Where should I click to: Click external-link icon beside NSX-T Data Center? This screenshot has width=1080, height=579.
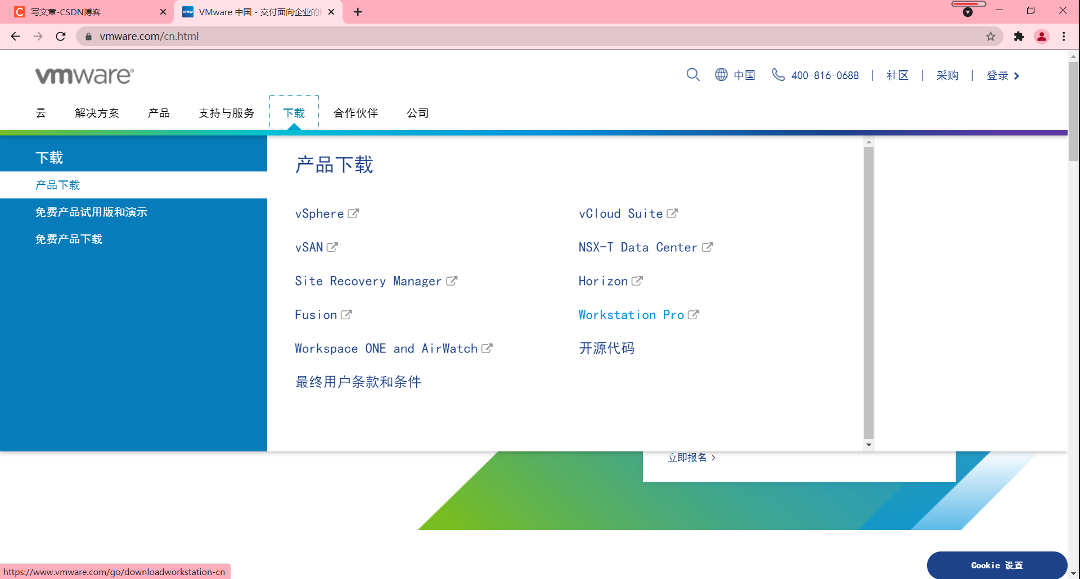tap(708, 247)
